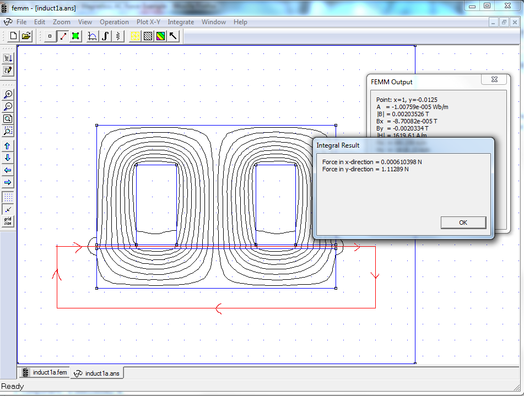Create a new document from the toolbar

tap(13, 36)
